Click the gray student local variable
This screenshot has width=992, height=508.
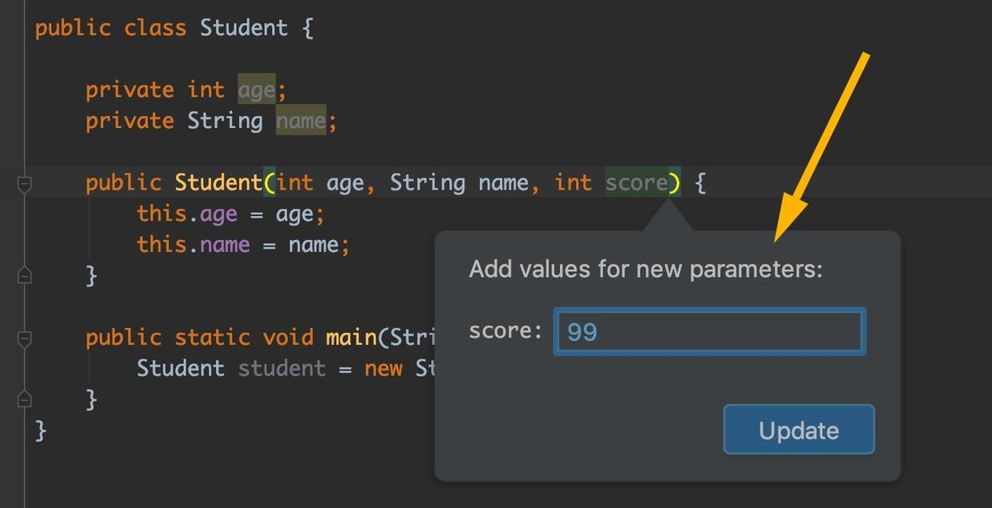pyautogui.click(x=282, y=369)
